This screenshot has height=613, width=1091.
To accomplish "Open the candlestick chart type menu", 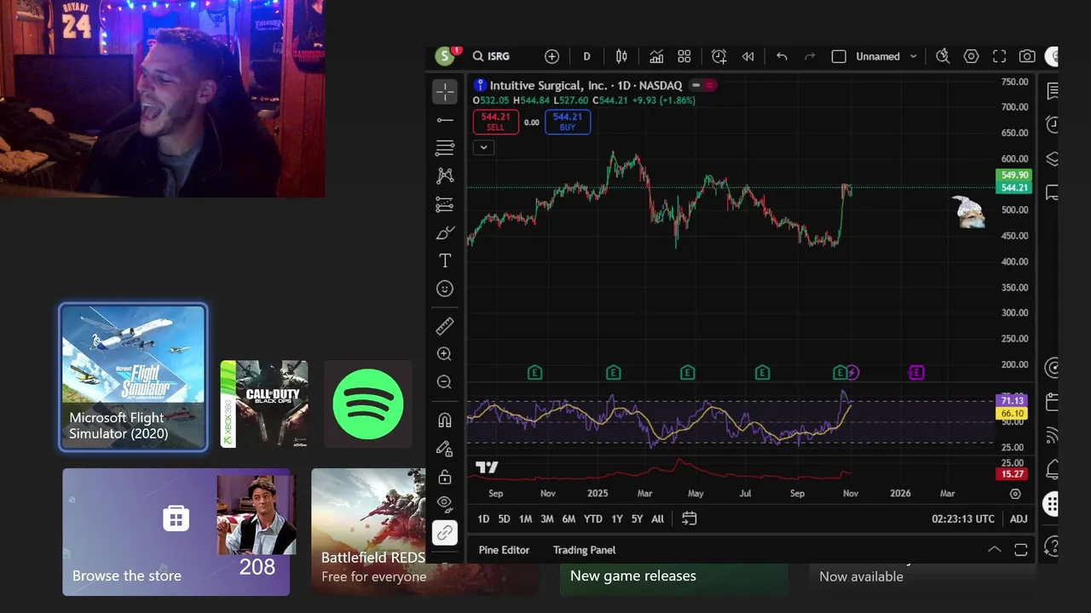I will [x=621, y=56].
